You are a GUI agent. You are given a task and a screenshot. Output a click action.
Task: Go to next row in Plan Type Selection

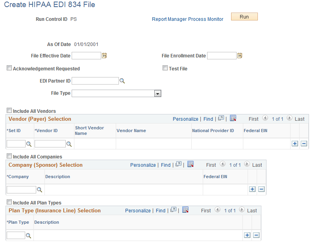click(242, 210)
